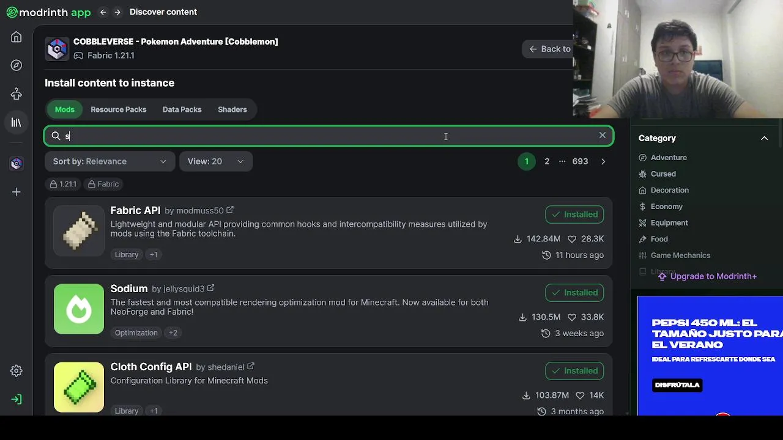The image size is (783, 440).
Task: Open external link icon next to jellysquid3
Action: point(210,288)
